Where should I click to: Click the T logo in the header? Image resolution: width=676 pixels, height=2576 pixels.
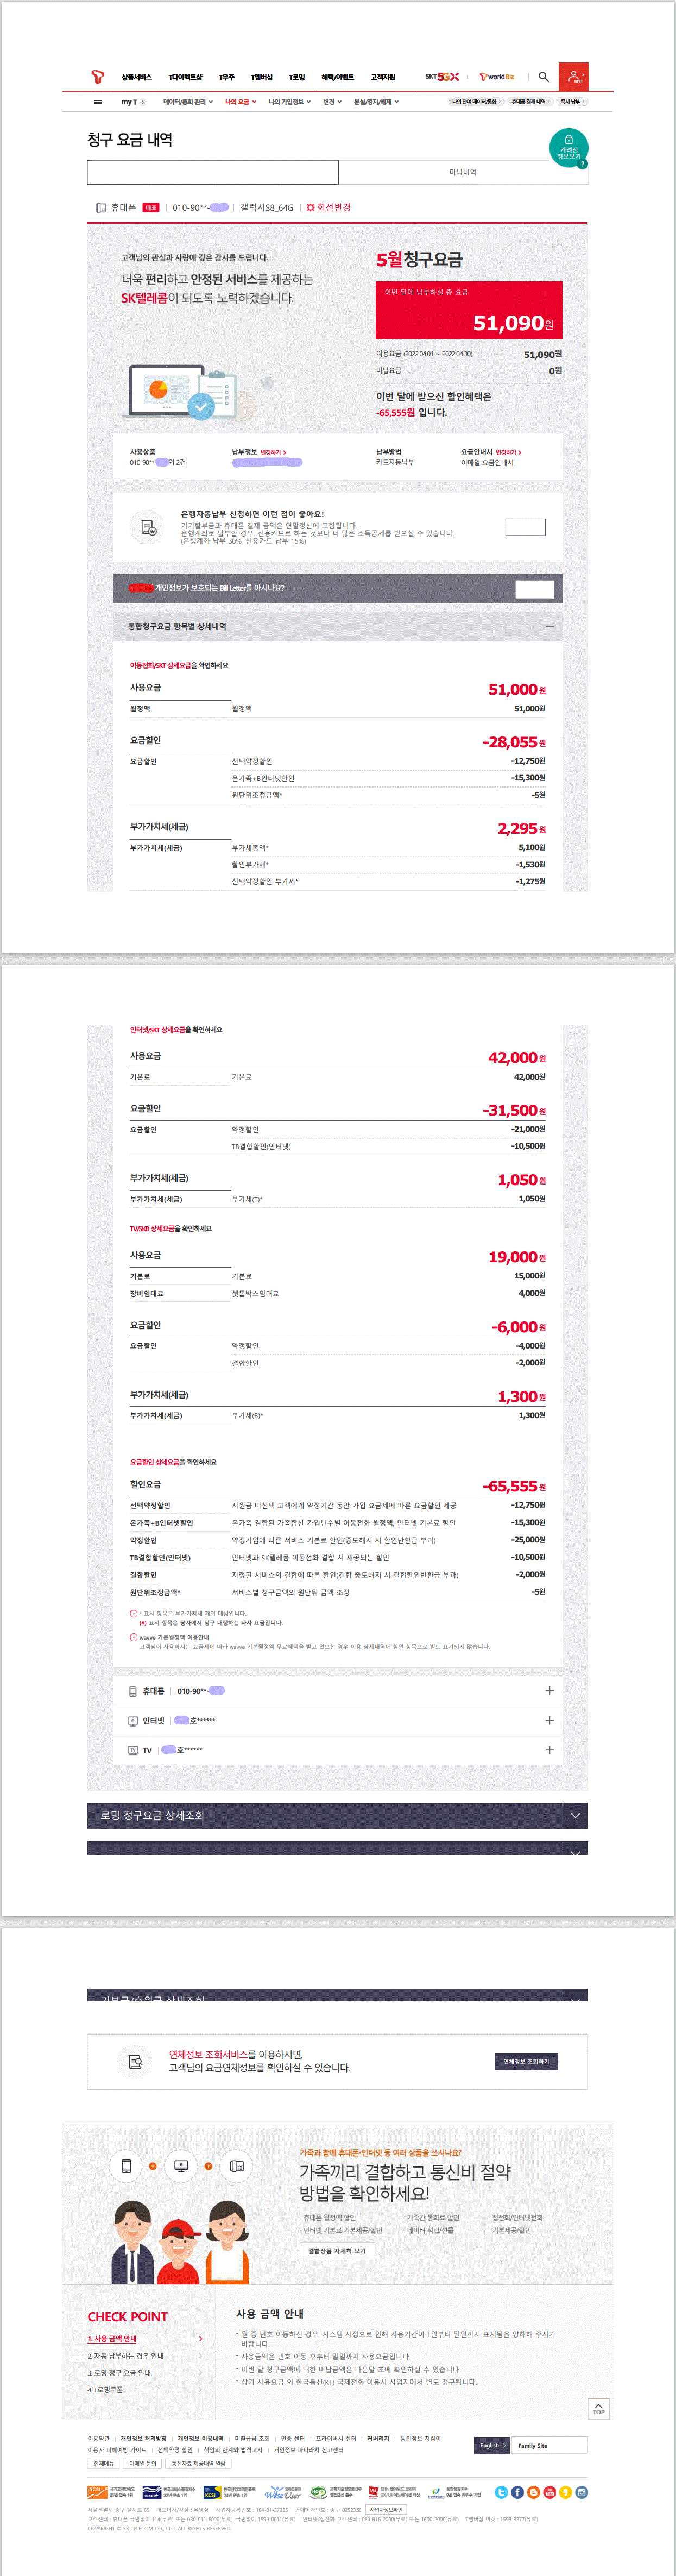click(x=97, y=77)
